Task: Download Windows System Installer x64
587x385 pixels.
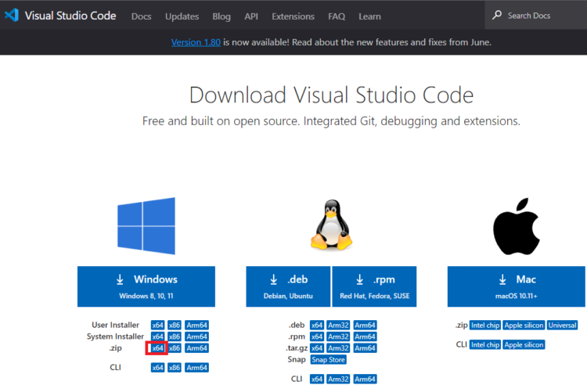Action: tap(157, 336)
